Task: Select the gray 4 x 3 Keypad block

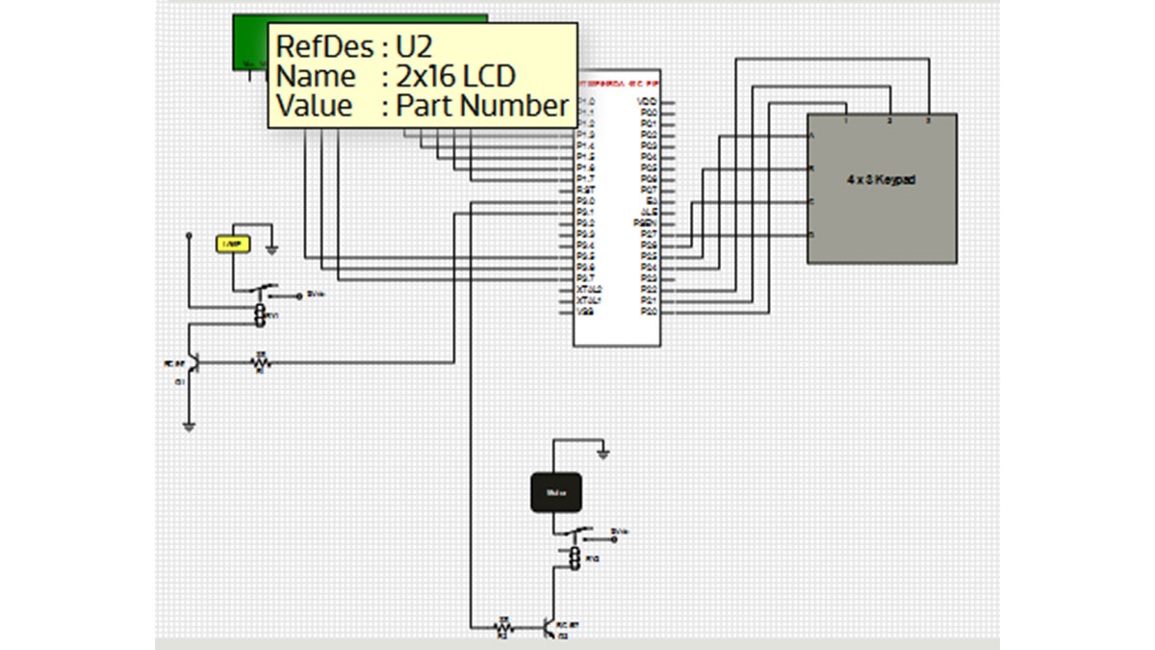Action: [x=882, y=188]
